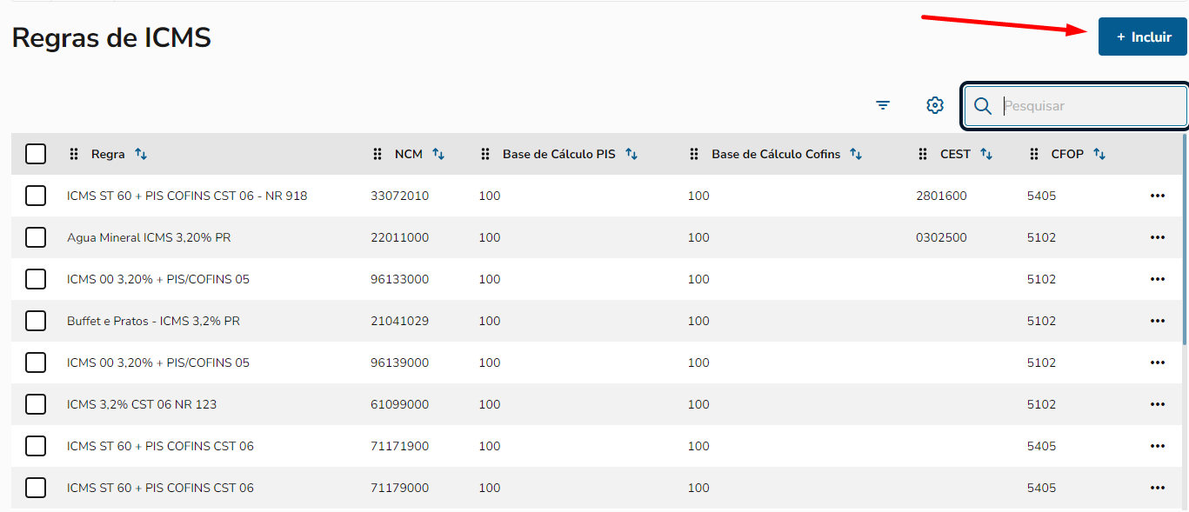Open row menu for NCM 71179000
Screen dimensions: 1189x512
1158,488
